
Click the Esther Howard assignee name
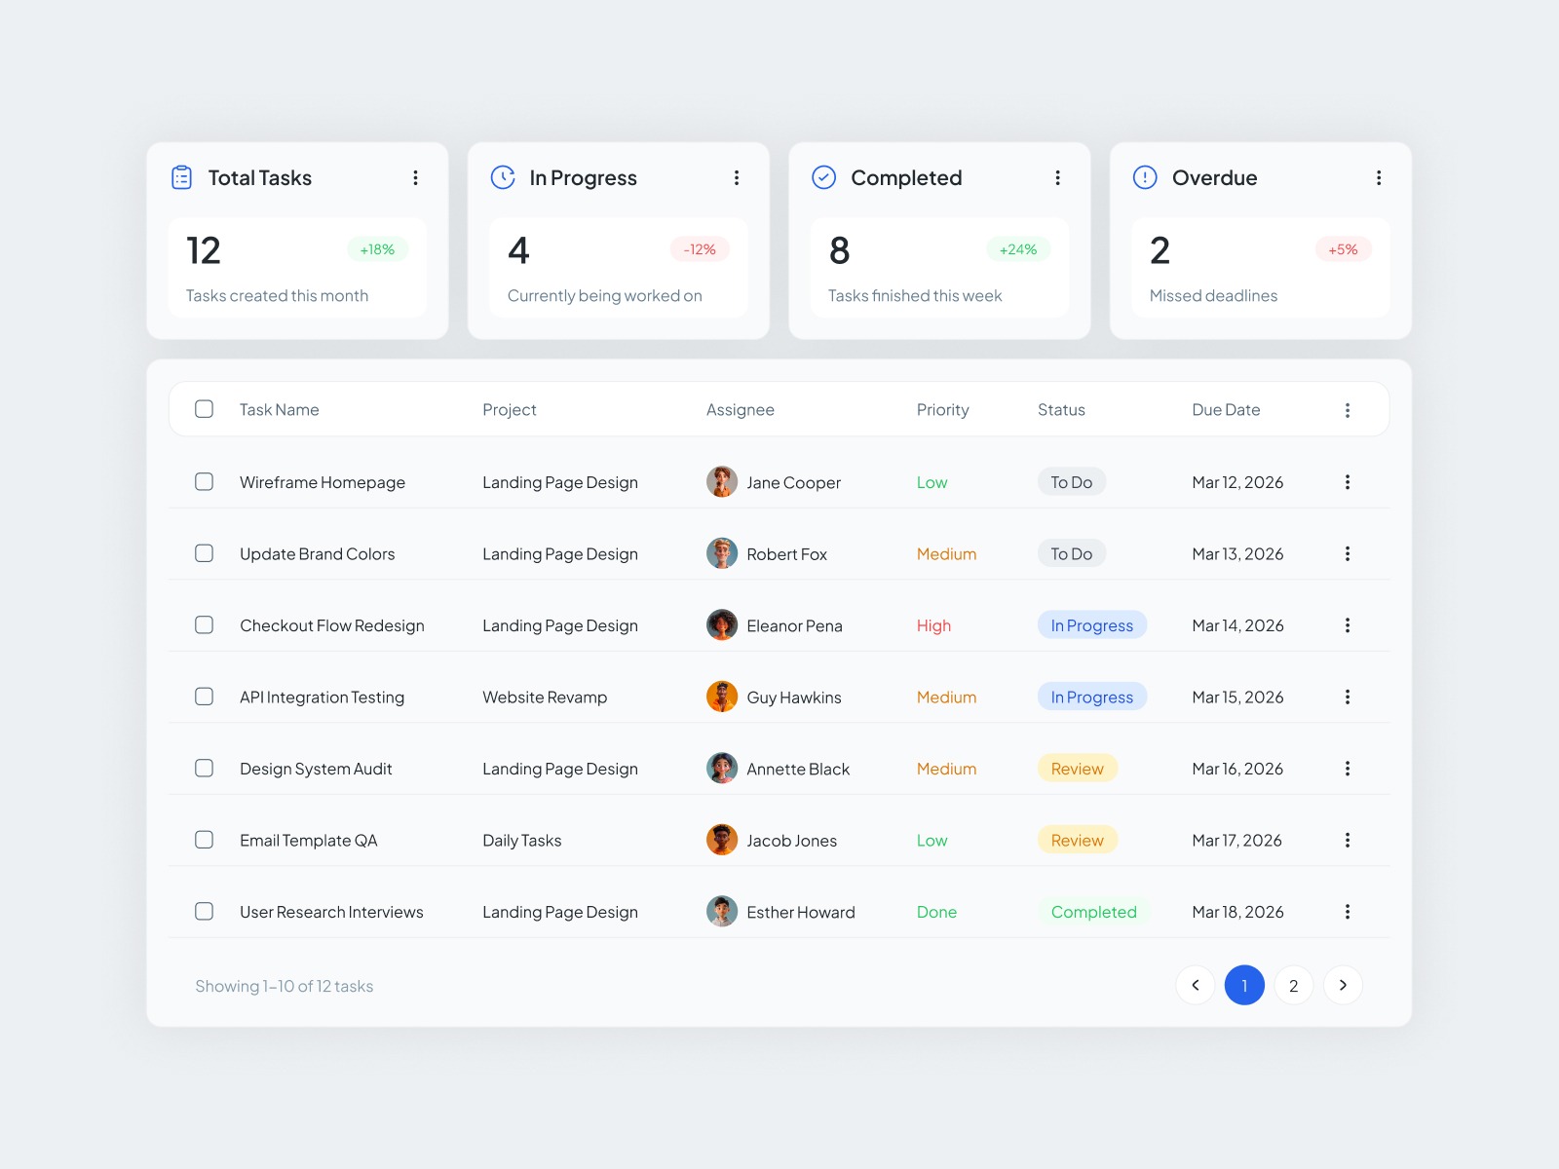pos(801,912)
